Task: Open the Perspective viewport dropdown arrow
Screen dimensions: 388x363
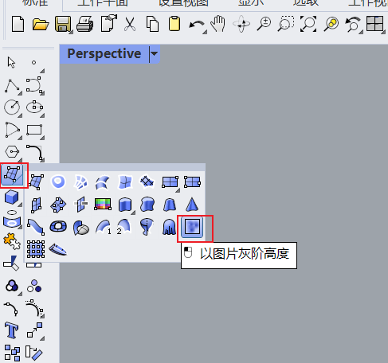Action: click(154, 54)
